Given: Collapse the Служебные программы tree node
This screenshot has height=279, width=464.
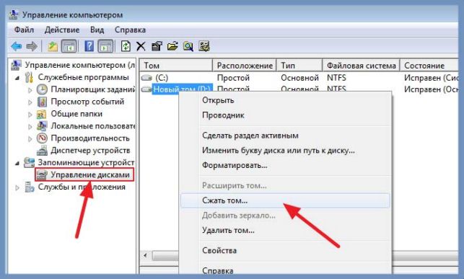Looking at the screenshot, I should (17, 78).
